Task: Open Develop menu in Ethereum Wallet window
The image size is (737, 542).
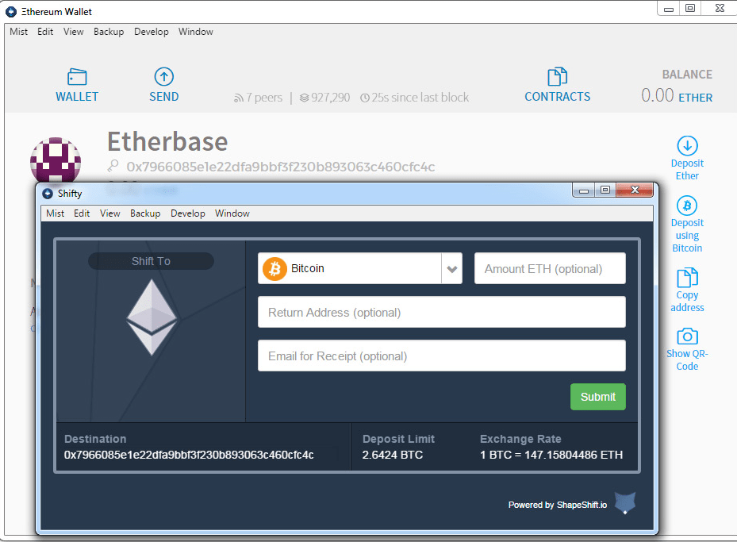Action: coord(152,32)
